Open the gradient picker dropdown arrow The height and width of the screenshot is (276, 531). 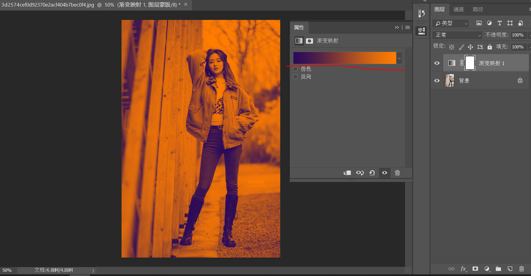click(399, 58)
